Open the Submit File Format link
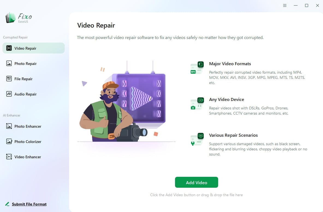The width and height of the screenshot is (323, 212). click(x=29, y=204)
